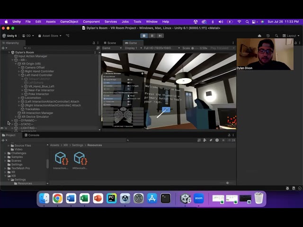
Task: Select the Game tab
Action: (x=131, y=43)
